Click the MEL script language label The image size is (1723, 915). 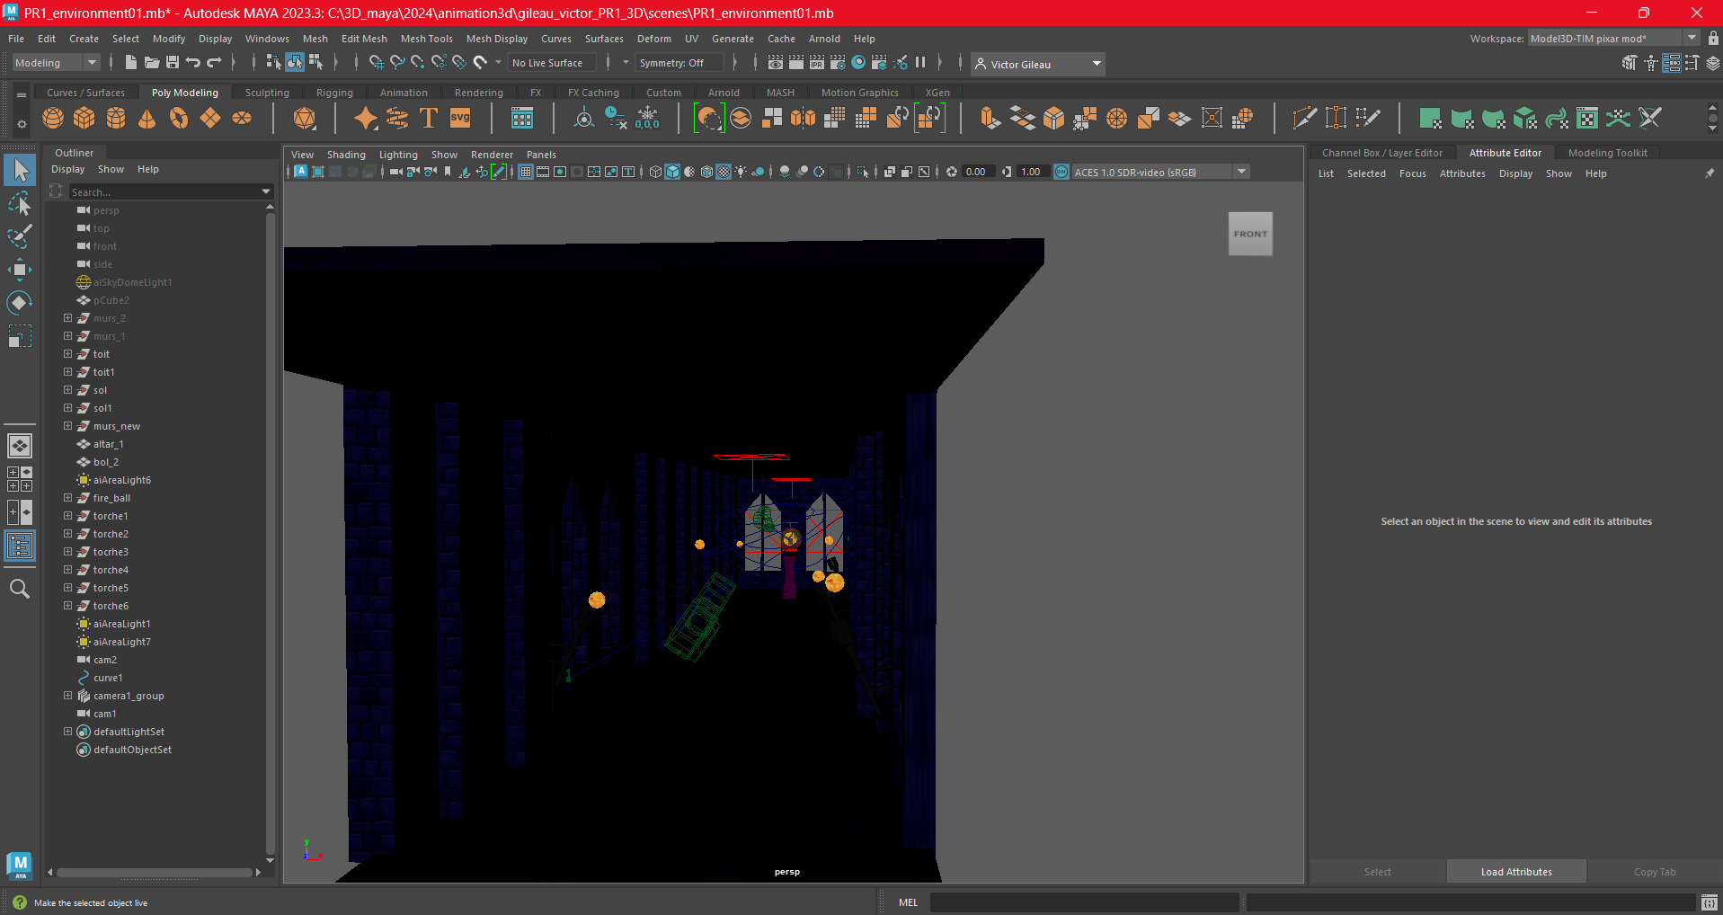(908, 902)
